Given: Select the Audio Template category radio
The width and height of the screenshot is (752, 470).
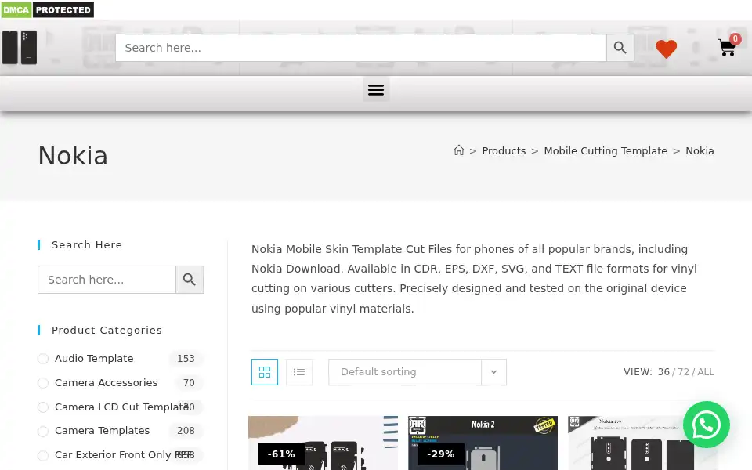Looking at the screenshot, I should tap(43, 359).
